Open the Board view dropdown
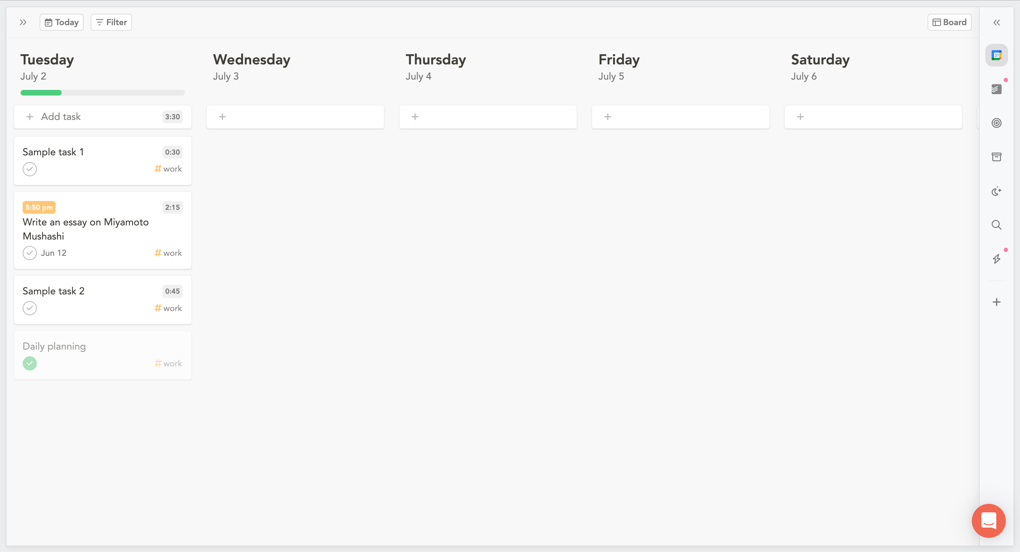The image size is (1020, 552). (x=949, y=23)
